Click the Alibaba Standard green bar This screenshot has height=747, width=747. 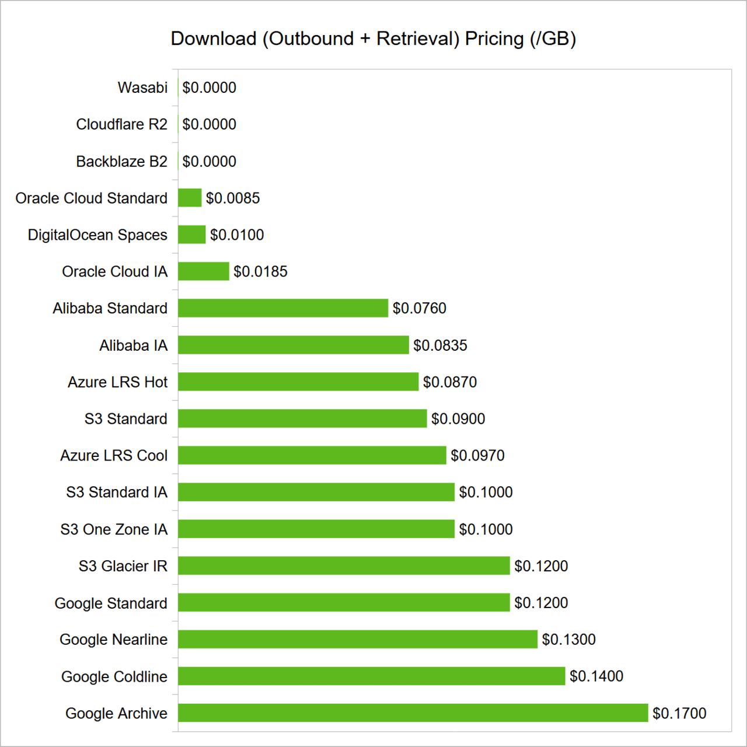283,308
